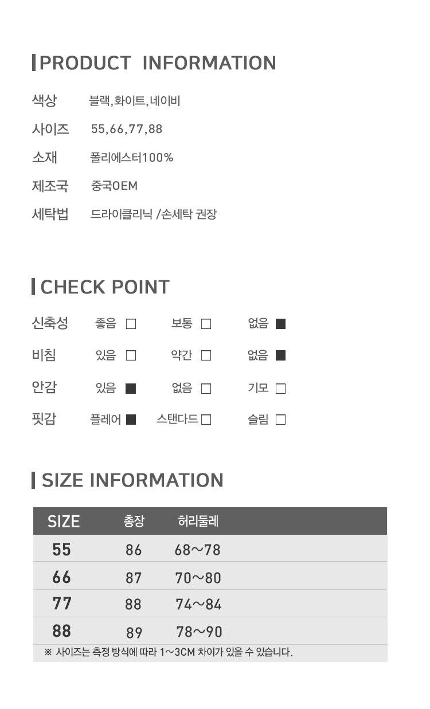Check the 보통 box for 신축성
Image resolution: width=430 pixels, height=709 pixels.
point(206,324)
